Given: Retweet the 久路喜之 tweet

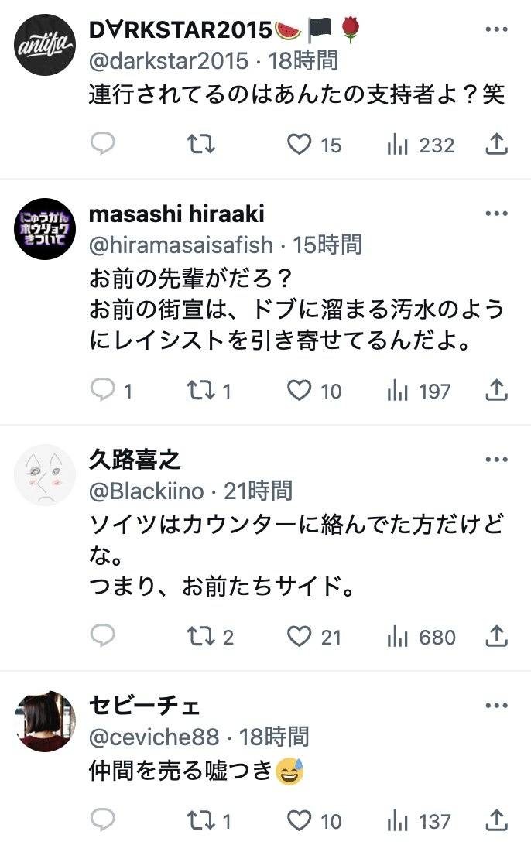Looking at the screenshot, I should click(202, 637).
